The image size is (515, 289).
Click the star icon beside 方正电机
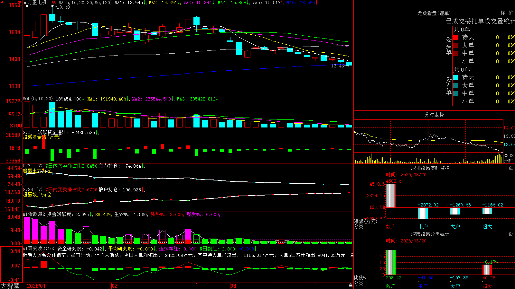[x=25, y=3]
